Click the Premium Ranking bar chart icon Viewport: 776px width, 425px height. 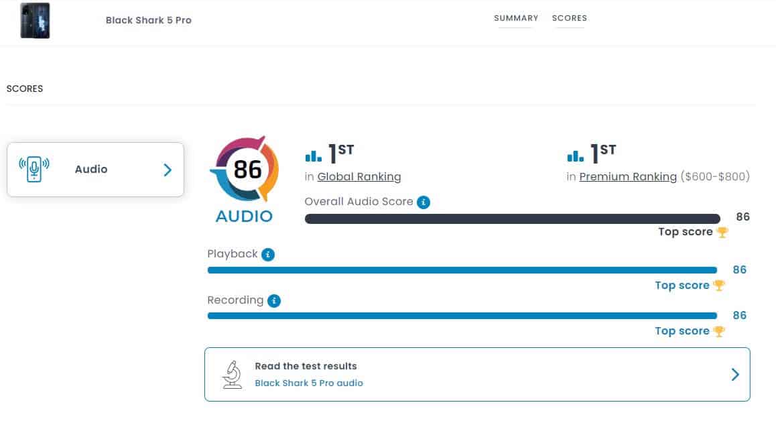(575, 156)
